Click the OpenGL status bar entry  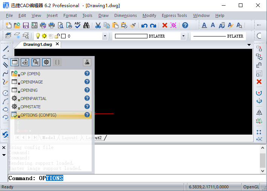coord(251,187)
